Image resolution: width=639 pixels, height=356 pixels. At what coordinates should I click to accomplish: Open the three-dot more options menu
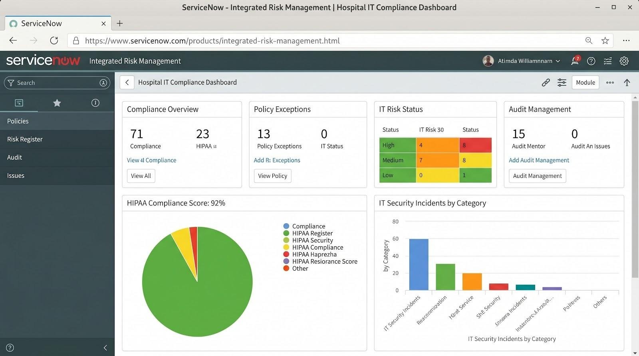[x=610, y=83]
